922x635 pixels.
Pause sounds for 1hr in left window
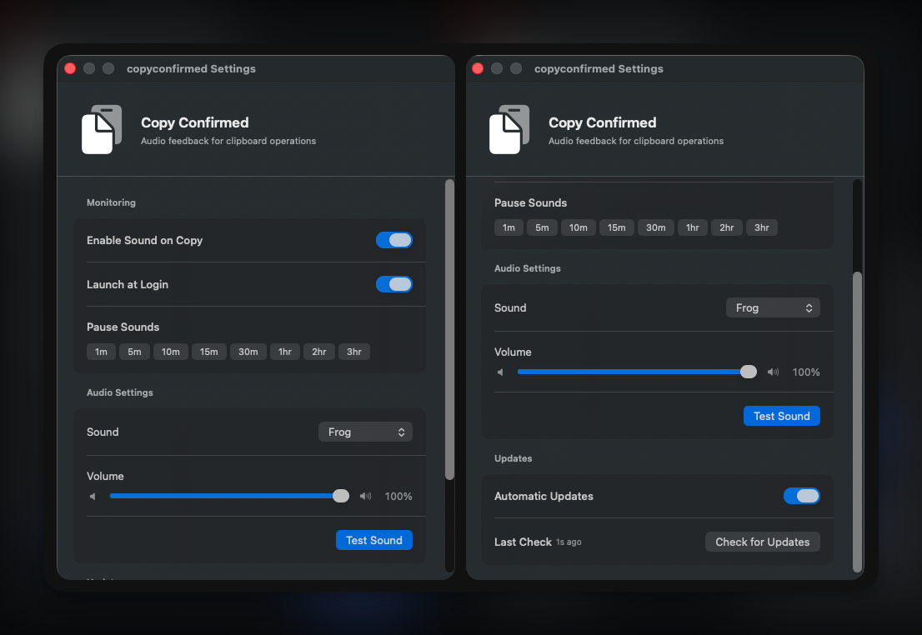click(285, 352)
